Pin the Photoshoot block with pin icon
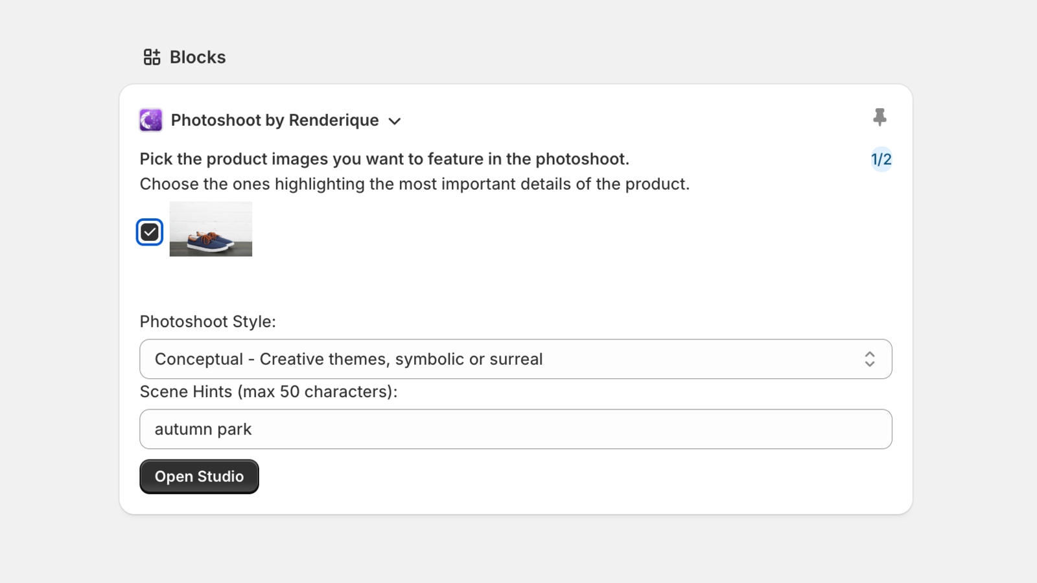Image resolution: width=1037 pixels, height=583 pixels. point(880,117)
